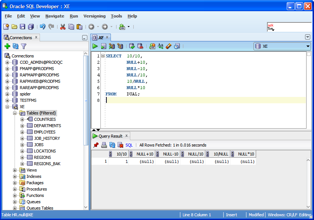314x220 pixels.
Task: Click the Explain Plan icon
Action: [x=112, y=46]
